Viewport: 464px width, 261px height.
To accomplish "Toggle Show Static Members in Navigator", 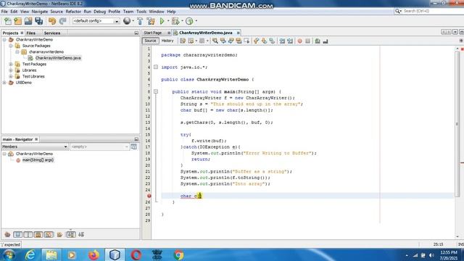I will [28, 235].
